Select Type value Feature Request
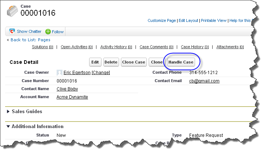 pyautogui.click(x=206, y=135)
